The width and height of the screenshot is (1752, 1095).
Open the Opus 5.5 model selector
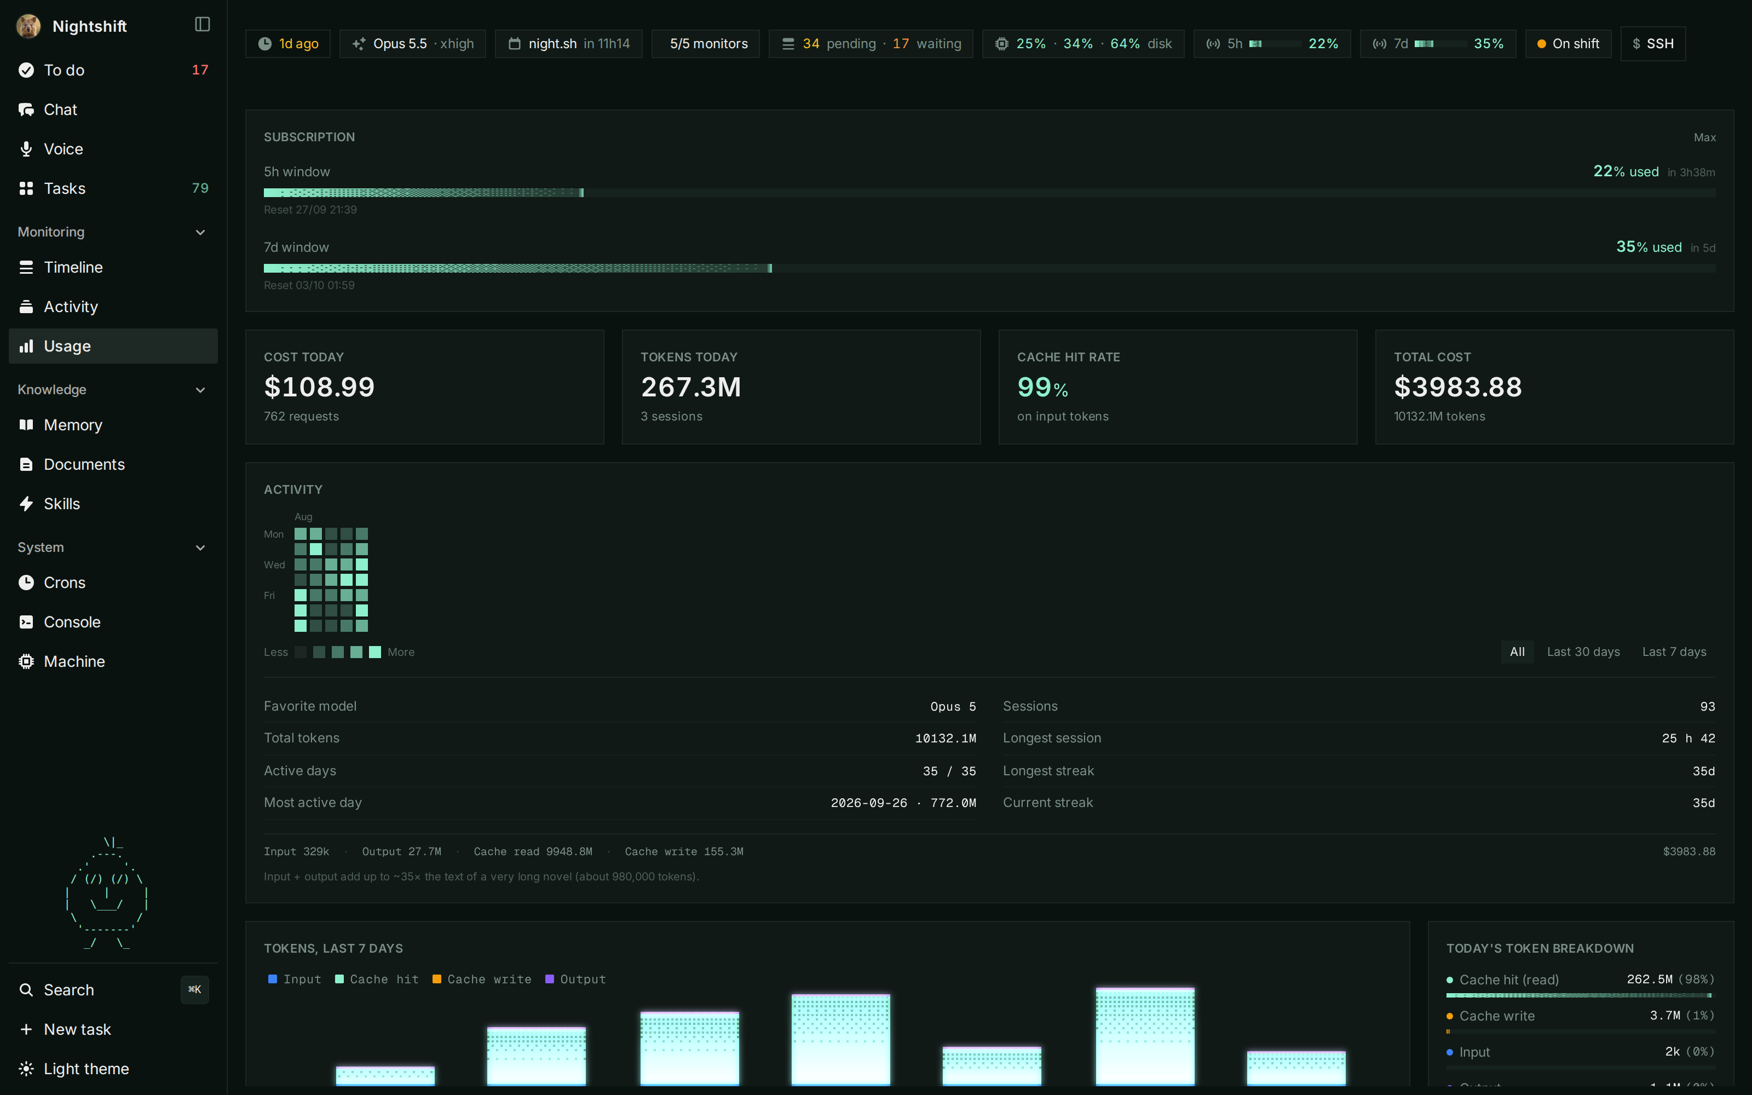pyautogui.click(x=413, y=43)
